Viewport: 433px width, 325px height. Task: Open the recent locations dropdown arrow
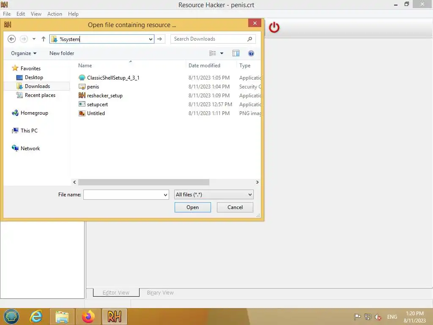tap(34, 39)
